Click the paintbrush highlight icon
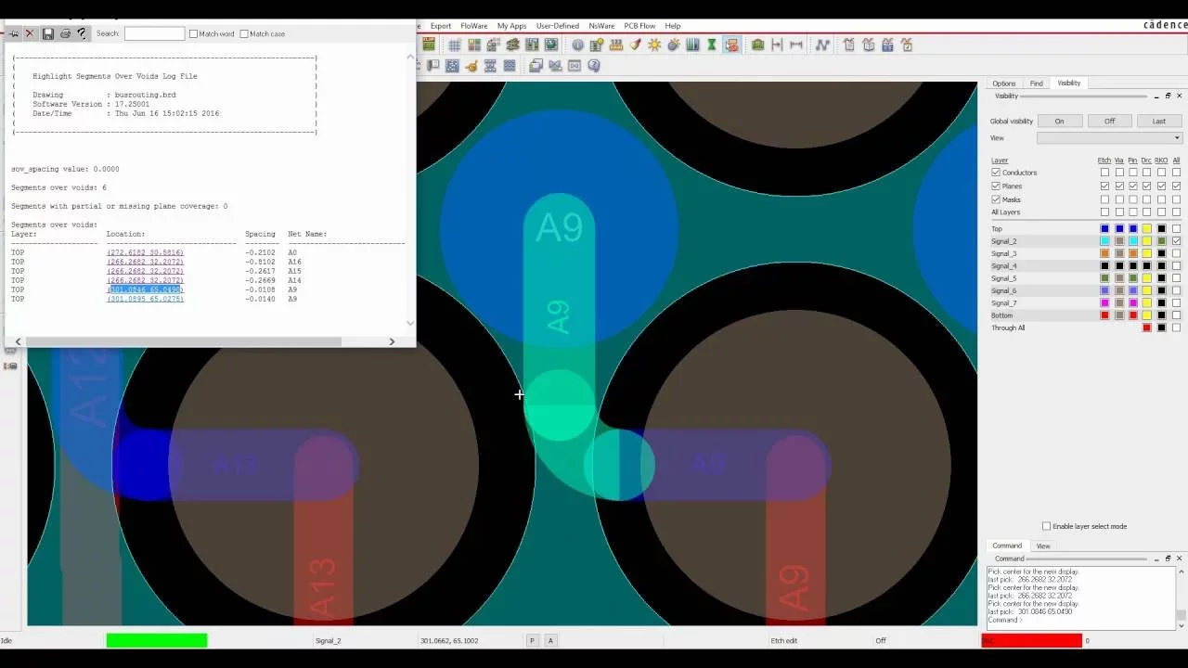1188x668 pixels. point(636,45)
